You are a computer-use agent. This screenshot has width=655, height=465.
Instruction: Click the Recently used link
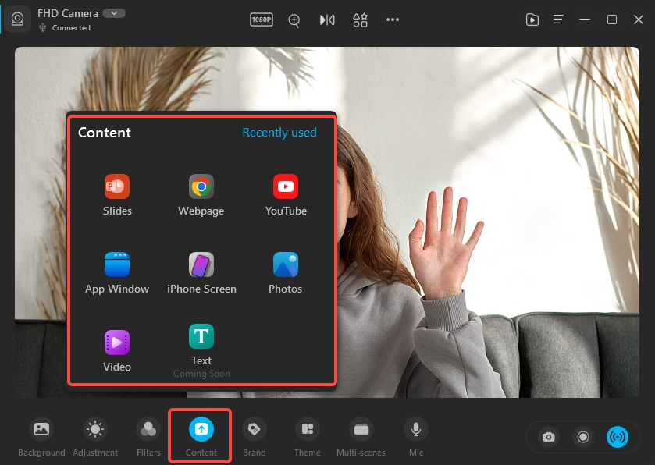coord(279,133)
